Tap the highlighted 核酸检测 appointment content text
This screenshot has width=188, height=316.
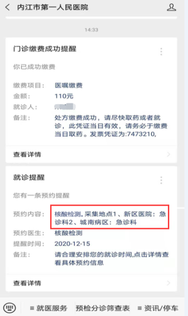110,218
